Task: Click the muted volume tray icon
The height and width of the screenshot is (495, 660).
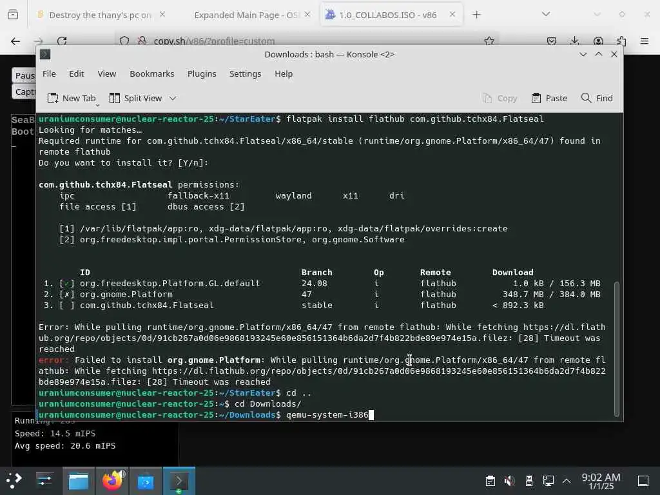Action: (x=509, y=481)
